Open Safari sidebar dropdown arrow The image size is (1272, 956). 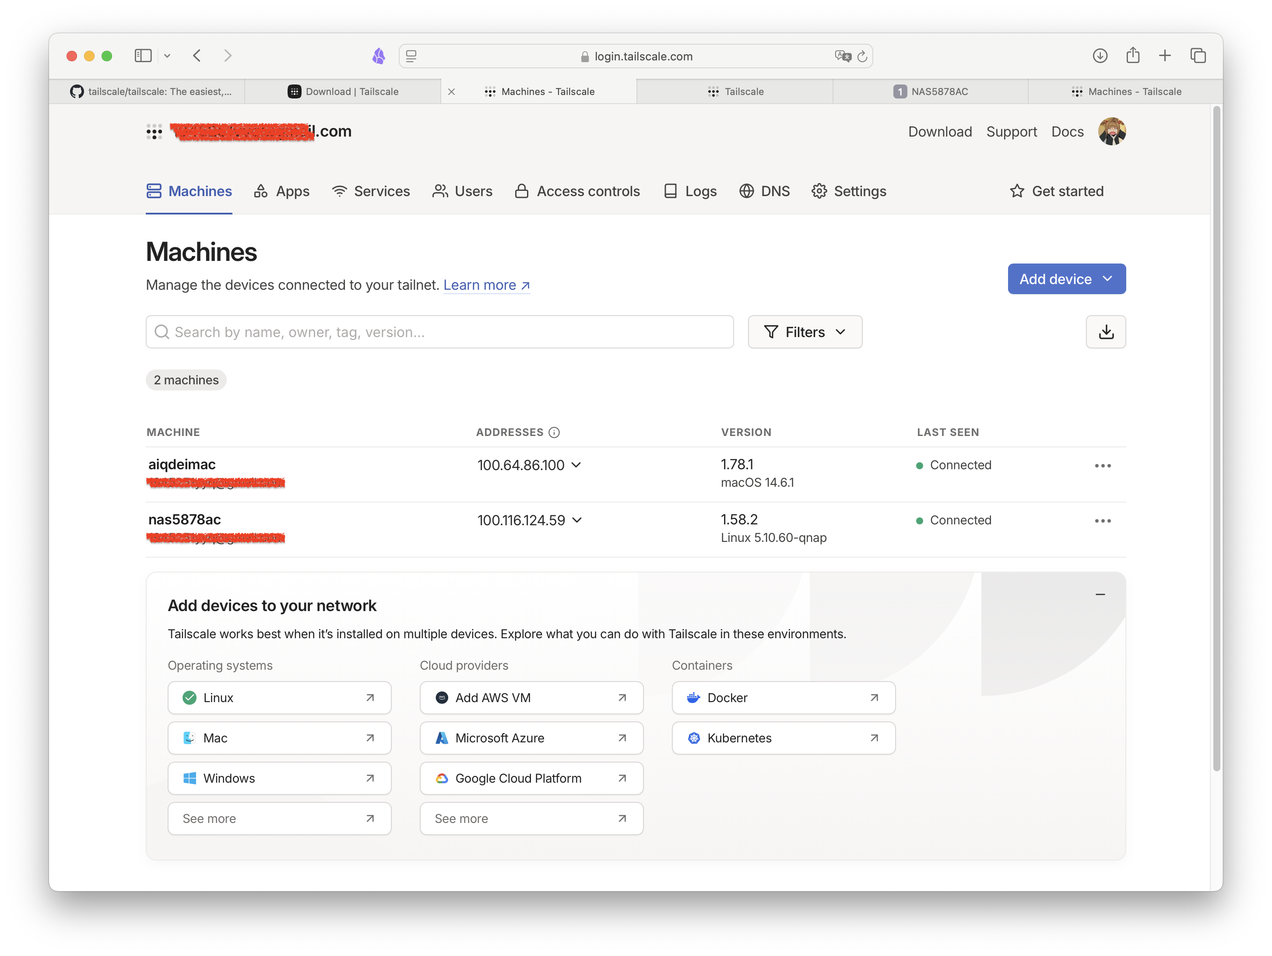click(x=167, y=56)
